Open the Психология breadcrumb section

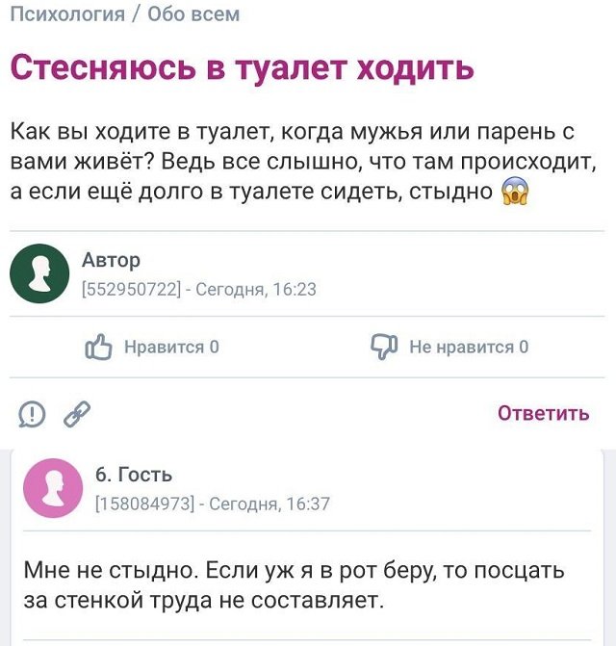tap(67, 13)
